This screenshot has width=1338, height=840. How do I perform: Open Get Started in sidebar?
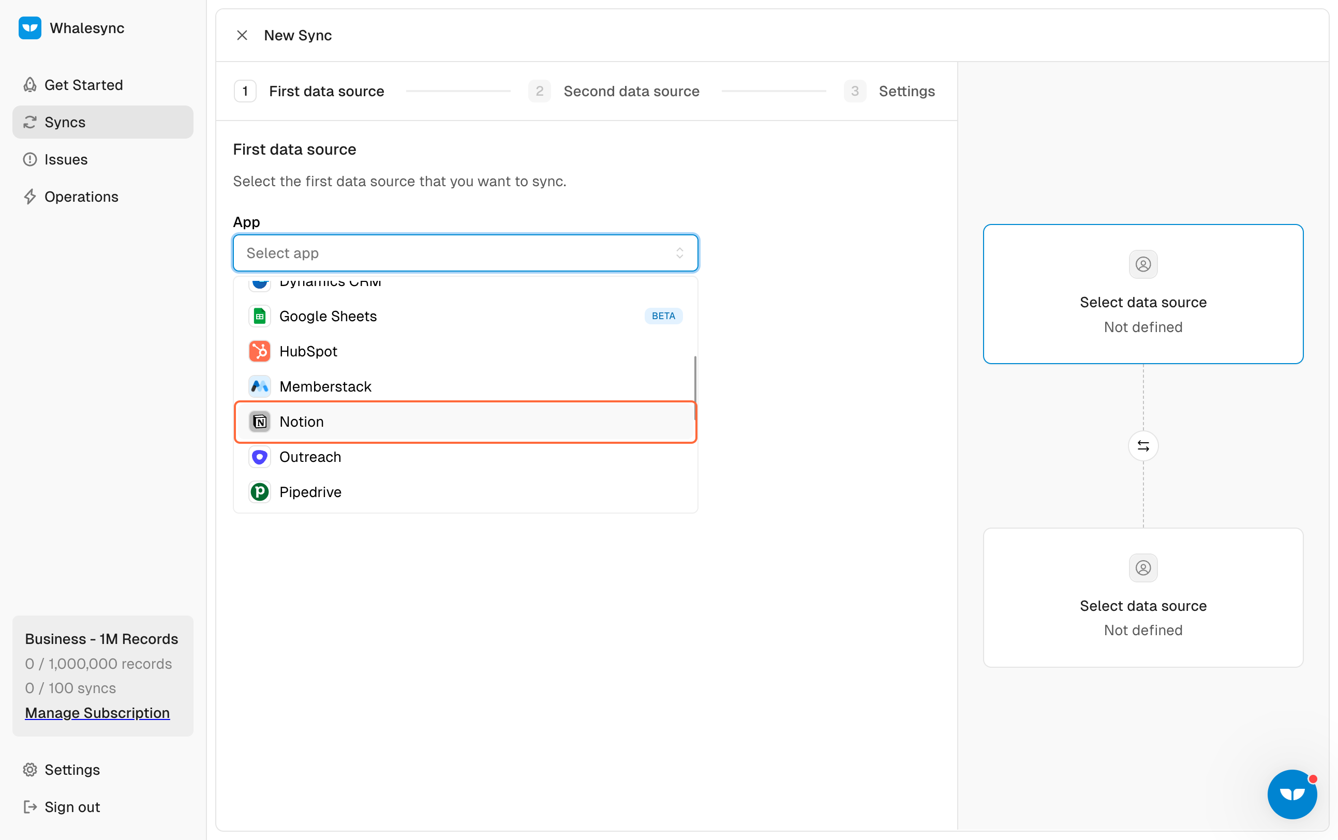(x=83, y=85)
